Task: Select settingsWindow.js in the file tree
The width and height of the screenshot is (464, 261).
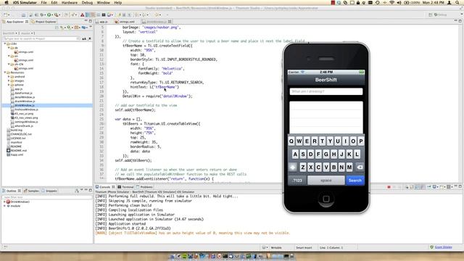Action: coord(26,122)
